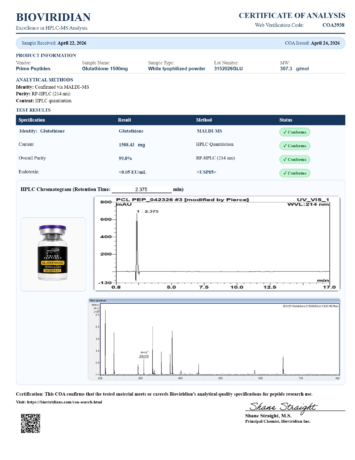The width and height of the screenshot is (355, 460).
Task: Click the Content HPLC quantitation method line
Action: coord(44,101)
